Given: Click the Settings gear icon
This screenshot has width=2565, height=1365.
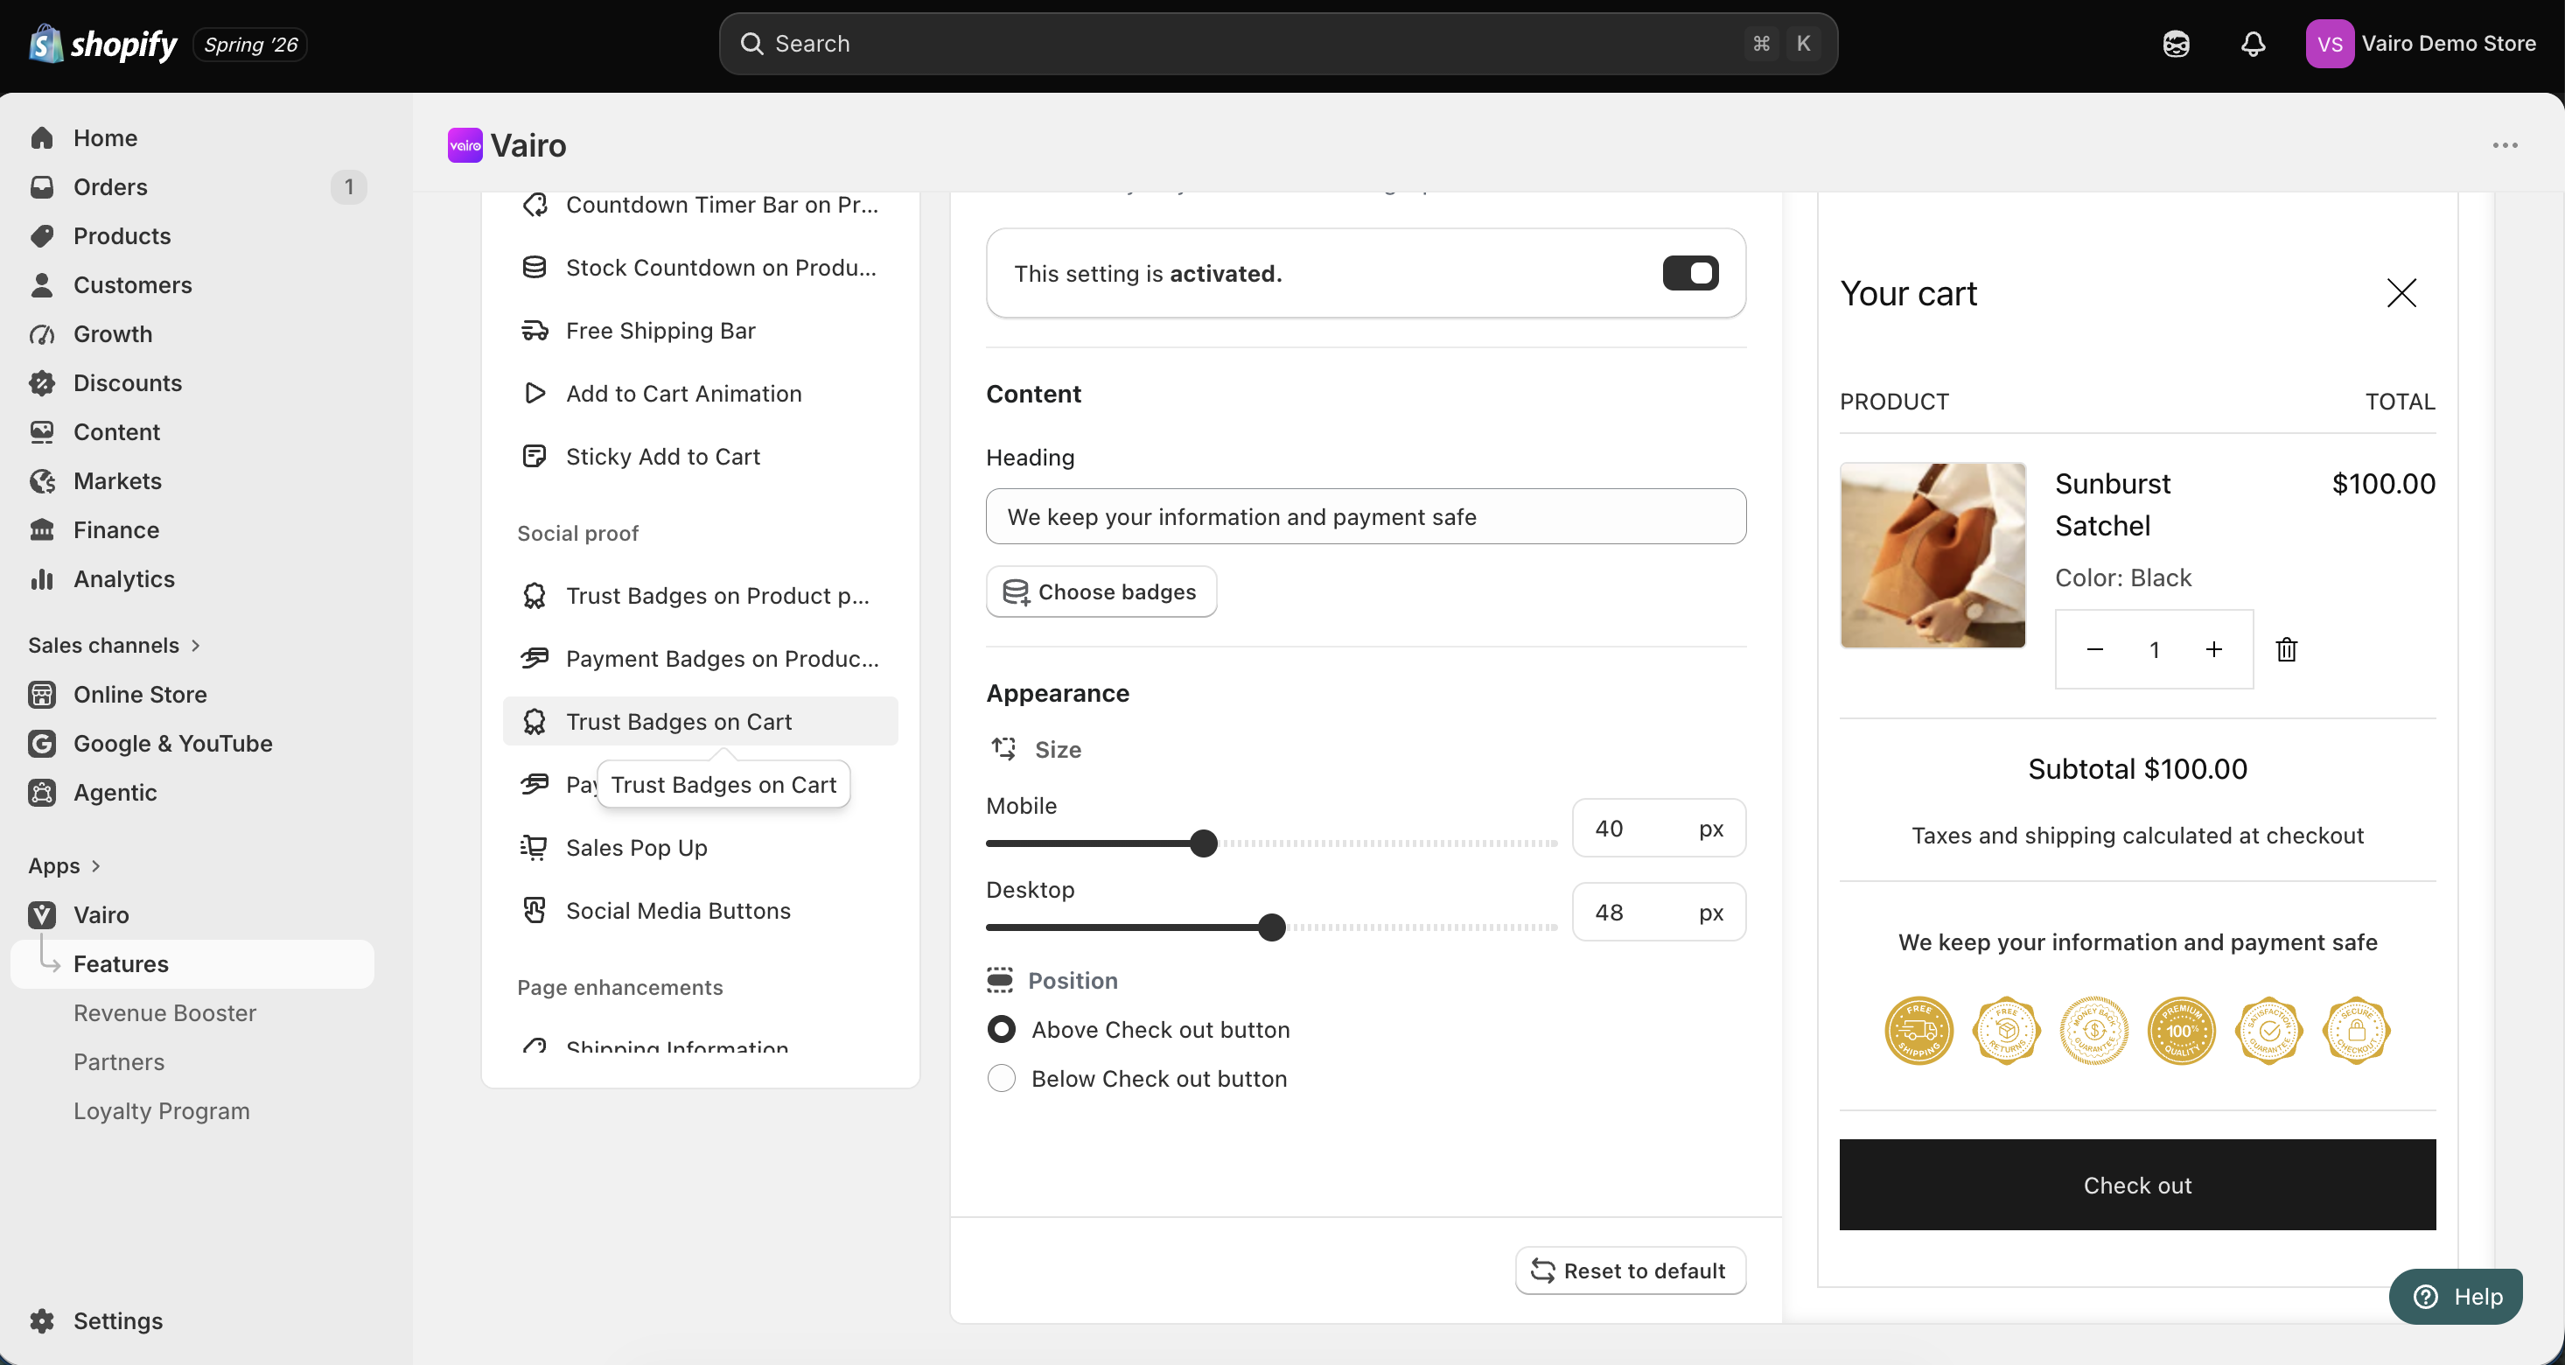Looking at the screenshot, I should tap(42, 1320).
